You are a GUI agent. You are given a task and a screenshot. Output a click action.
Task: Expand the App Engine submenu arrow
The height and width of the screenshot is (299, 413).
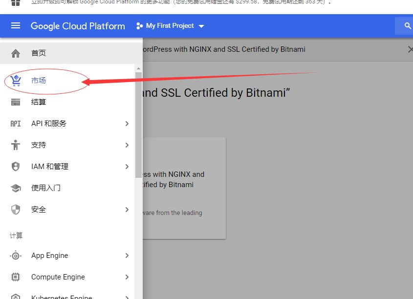click(127, 256)
